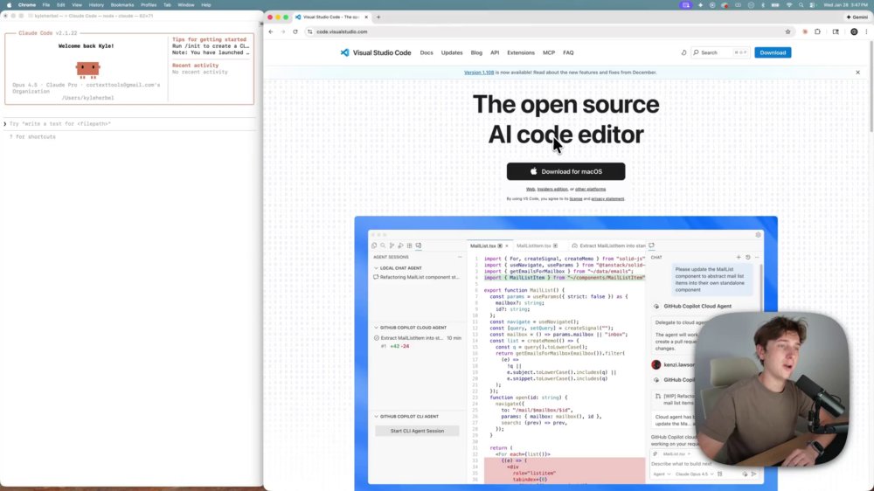Open the History menu in menu bar
This screenshot has height=491, width=874.
(x=96, y=5)
